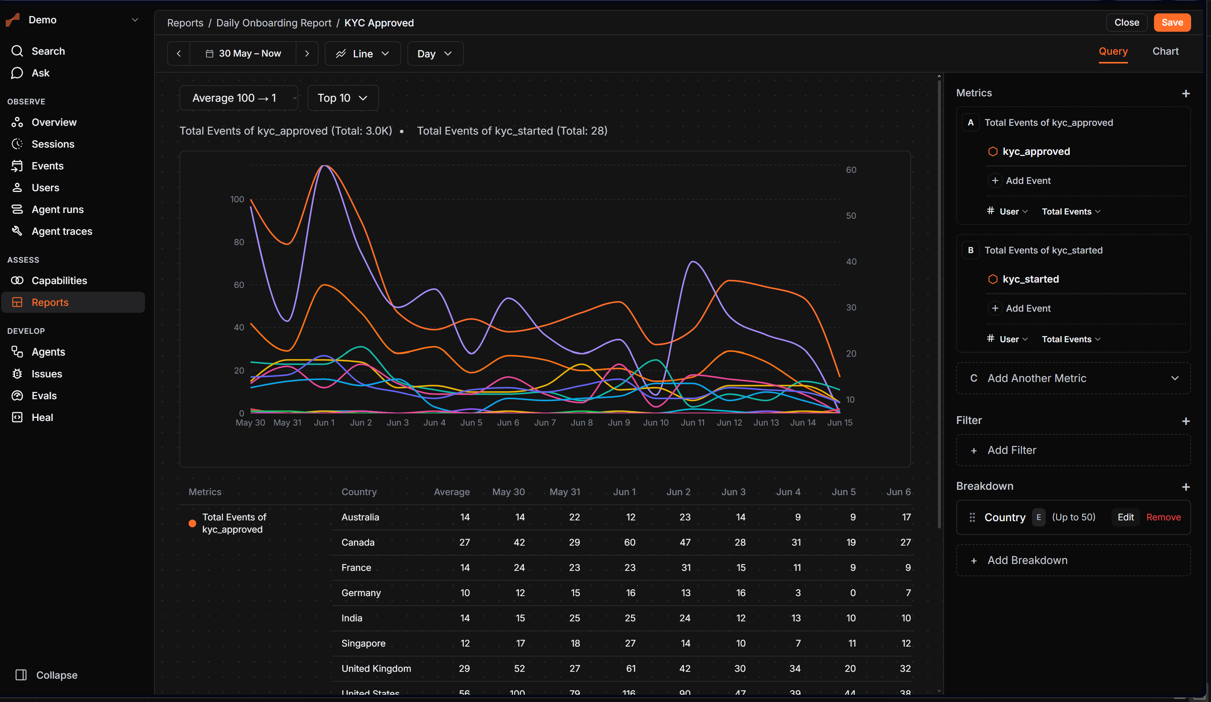This screenshot has width=1211, height=702.
Task: Sort by the Average column header
Action: (x=452, y=492)
